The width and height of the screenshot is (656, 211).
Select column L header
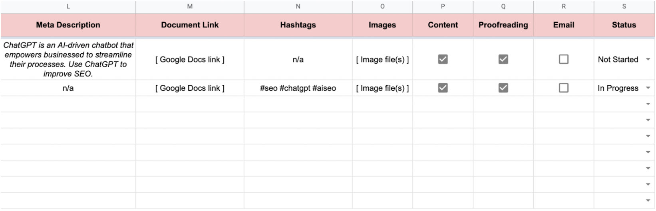[68, 6]
